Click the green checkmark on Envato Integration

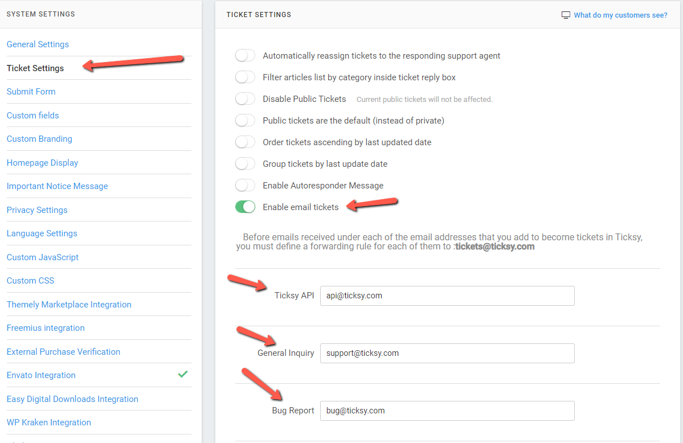[182, 374]
